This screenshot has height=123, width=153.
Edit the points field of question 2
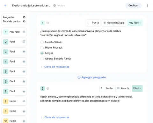click(107, 88)
